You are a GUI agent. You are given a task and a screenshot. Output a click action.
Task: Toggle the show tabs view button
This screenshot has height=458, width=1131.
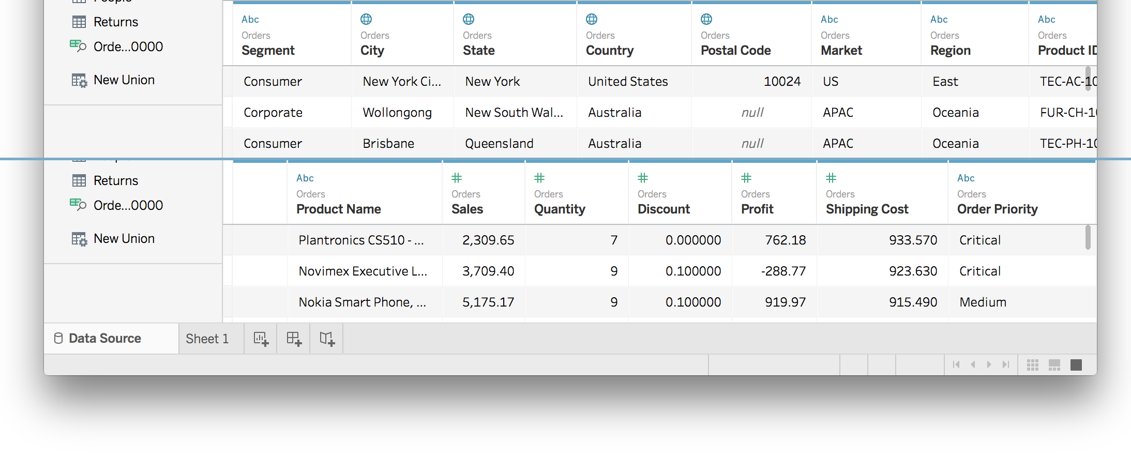pos(1076,365)
